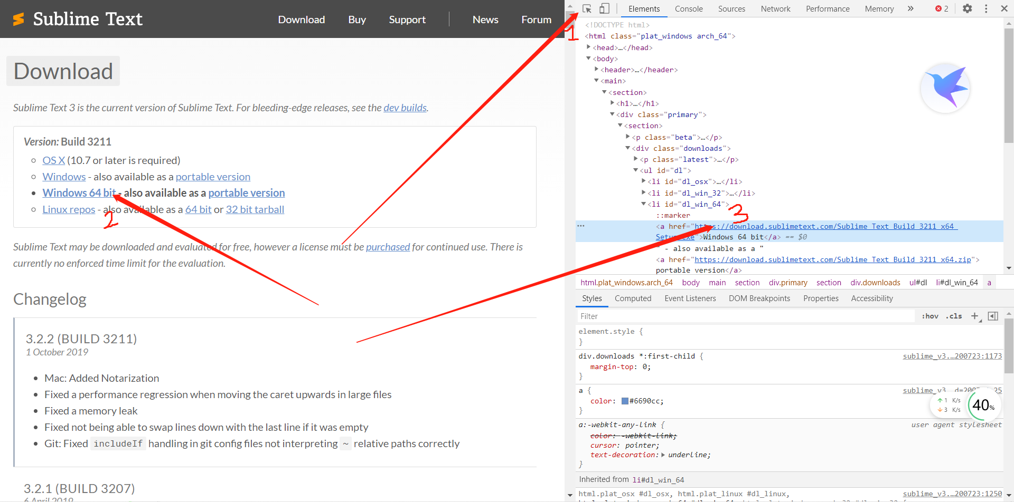Toggle computed styles sidebar pane icon
This screenshot has height=502, width=1014.
(x=993, y=316)
